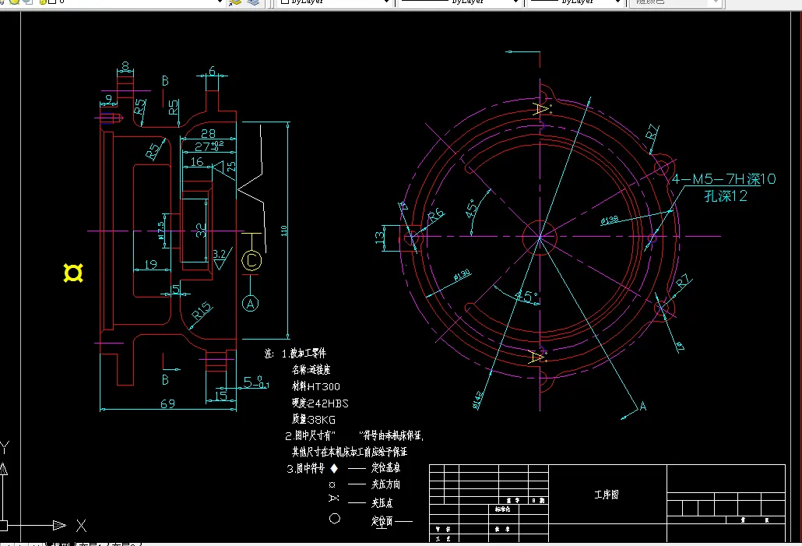Viewport: 802px width, 546px height.
Task: Select the legend text 定位基准
Action: point(385,467)
